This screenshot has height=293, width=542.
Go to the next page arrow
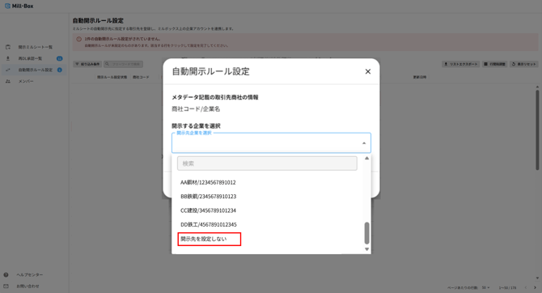[x=535, y=287]
